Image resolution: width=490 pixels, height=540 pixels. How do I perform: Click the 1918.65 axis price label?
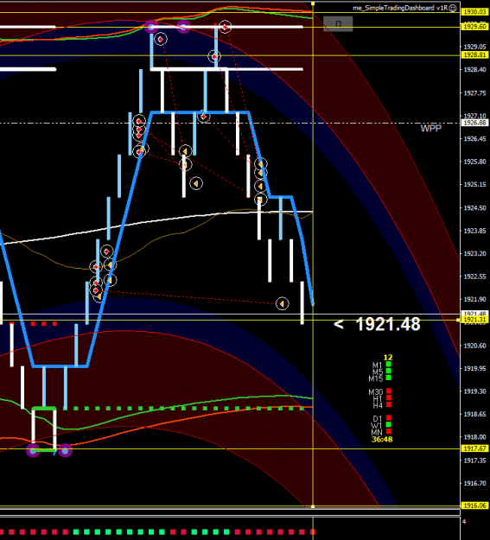pyautogui.click(x=474, y=414)
